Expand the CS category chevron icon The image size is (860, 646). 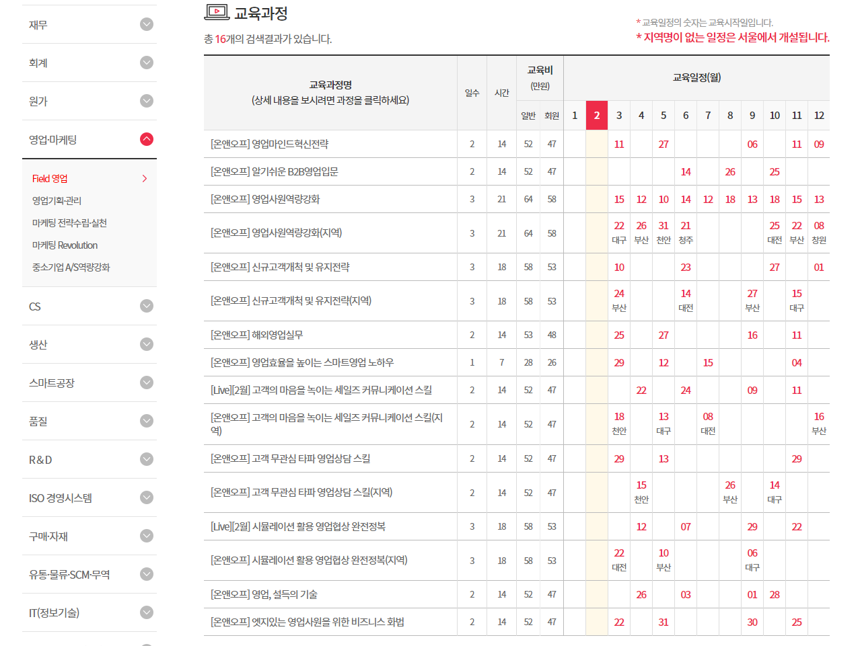pyautogui.click(x=147, y=306)
